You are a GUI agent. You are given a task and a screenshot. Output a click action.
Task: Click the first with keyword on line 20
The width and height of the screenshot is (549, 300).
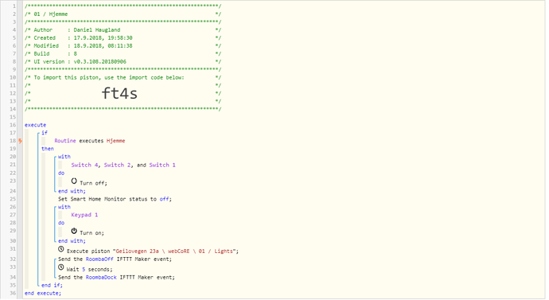64,157
